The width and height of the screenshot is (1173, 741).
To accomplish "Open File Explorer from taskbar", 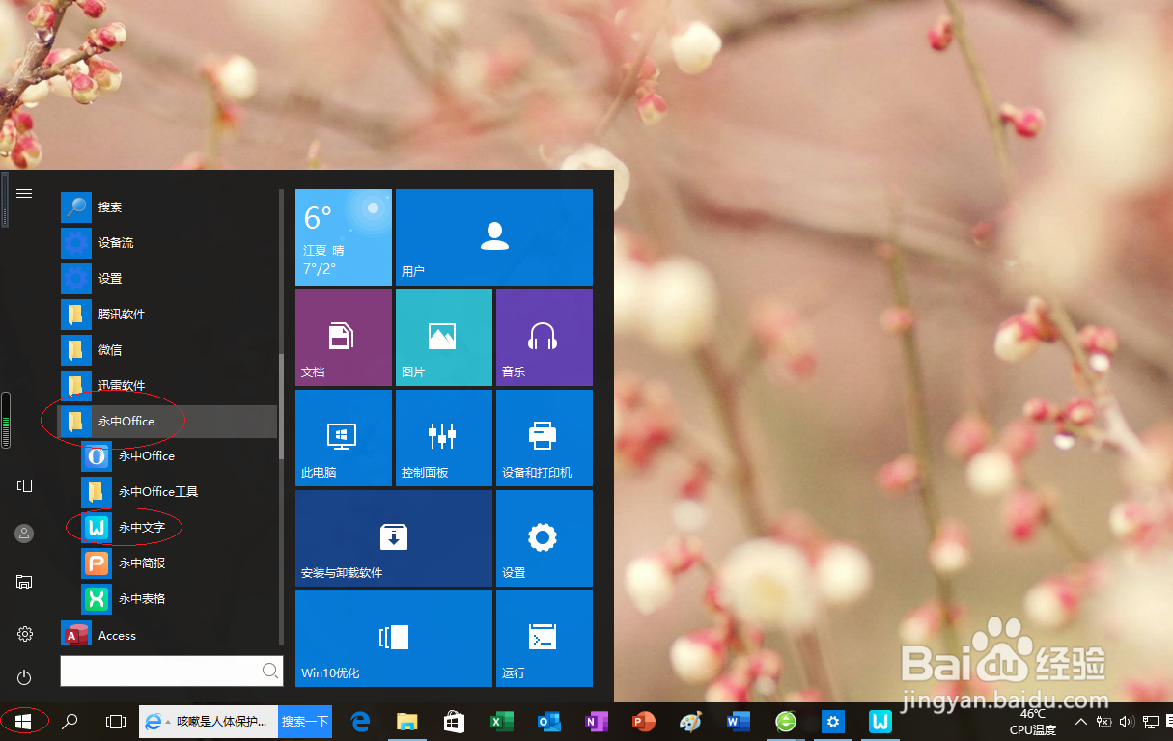I will [x=407, y=722].
